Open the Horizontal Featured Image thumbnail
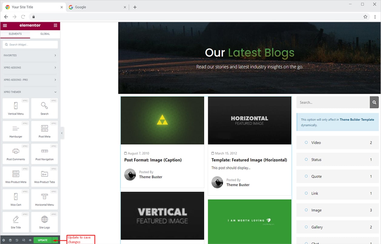 [249, 120]
